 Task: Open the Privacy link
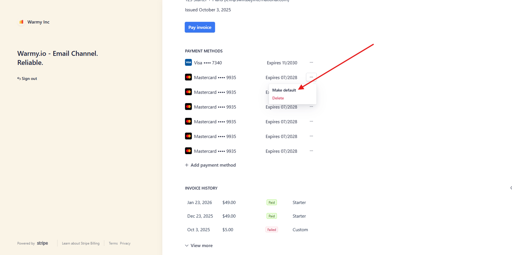click(x=125, y=243)
